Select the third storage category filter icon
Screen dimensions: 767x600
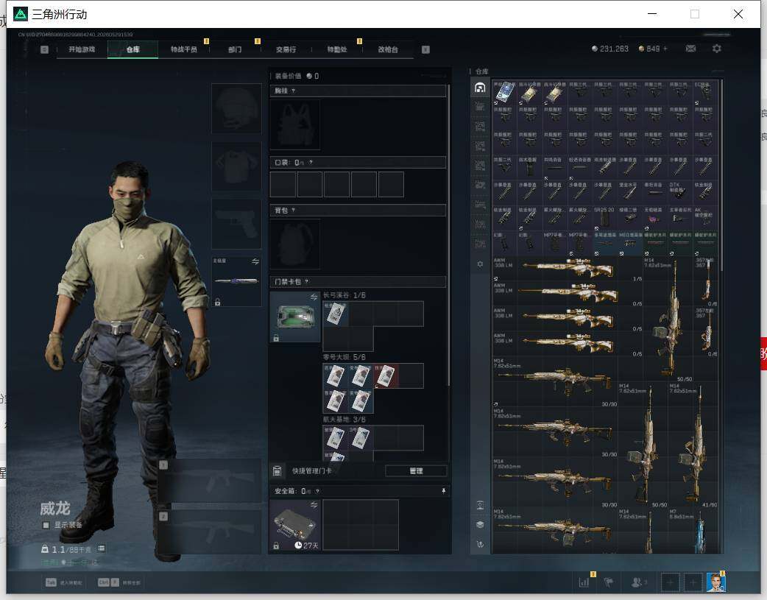(480, 127)
